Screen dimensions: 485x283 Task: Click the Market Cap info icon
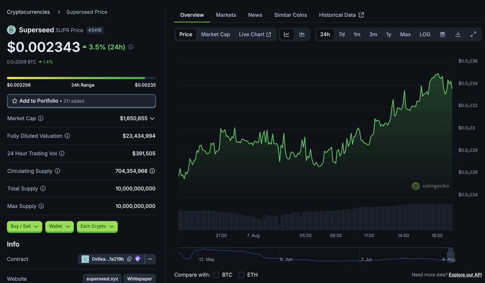(41, 118)
